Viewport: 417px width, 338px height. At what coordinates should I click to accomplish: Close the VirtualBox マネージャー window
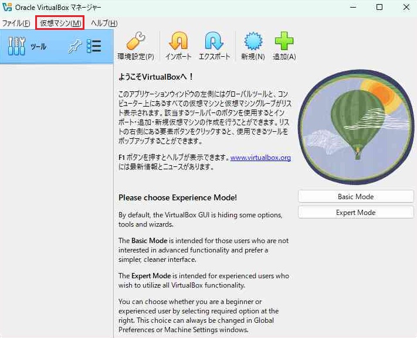pyautogui.click(x=406, y=7)
